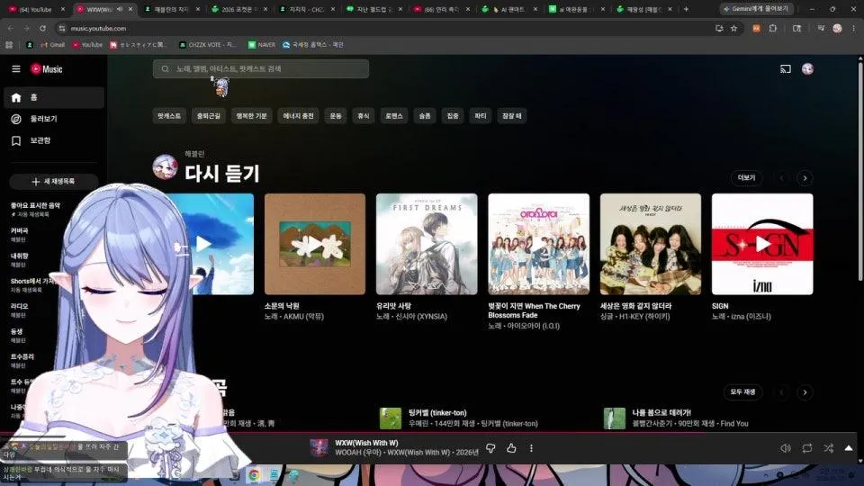Show previous items in 다시 듣기 carousel

point(781,178)
